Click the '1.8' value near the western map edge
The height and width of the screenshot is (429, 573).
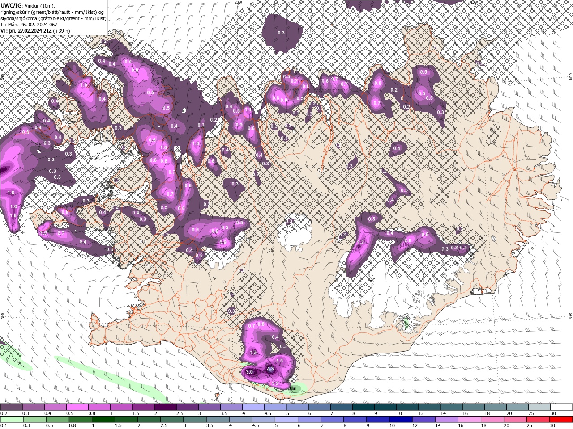[13, 215]
